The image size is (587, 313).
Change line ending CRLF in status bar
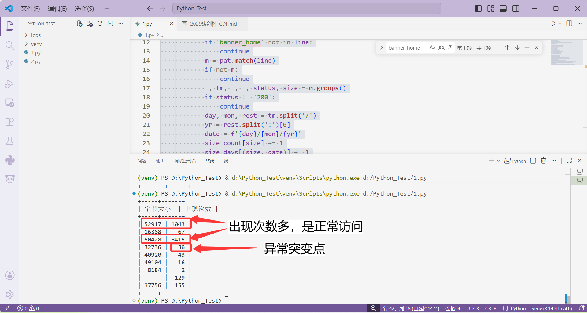tap(490, 308)
